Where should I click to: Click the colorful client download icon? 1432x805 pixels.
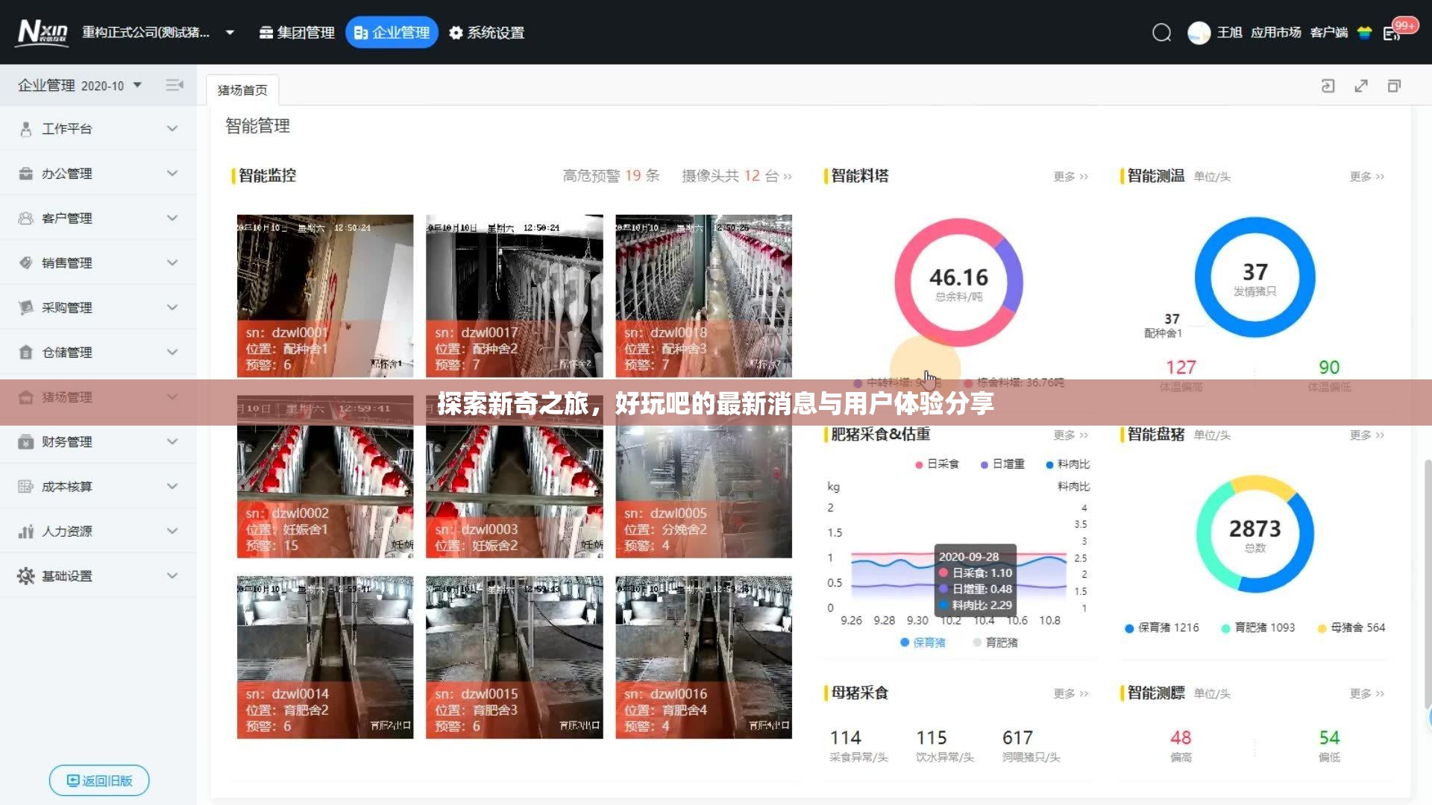[1364, 33]
